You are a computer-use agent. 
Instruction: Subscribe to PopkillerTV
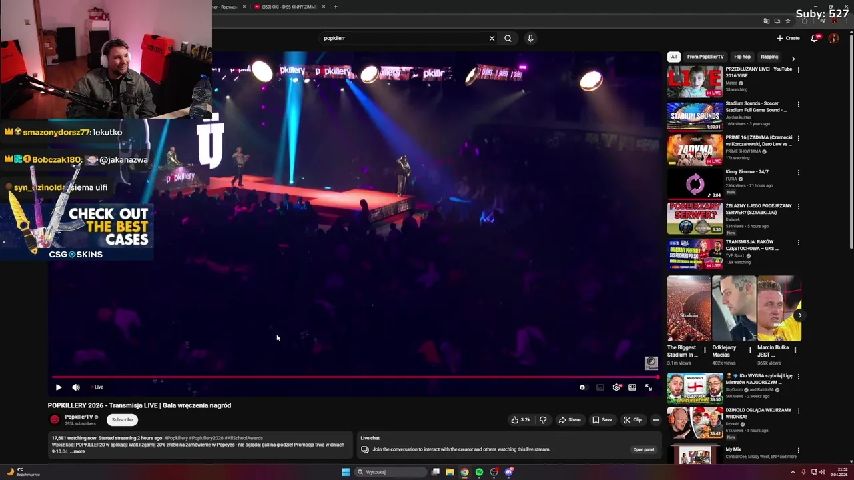point(122,420)
